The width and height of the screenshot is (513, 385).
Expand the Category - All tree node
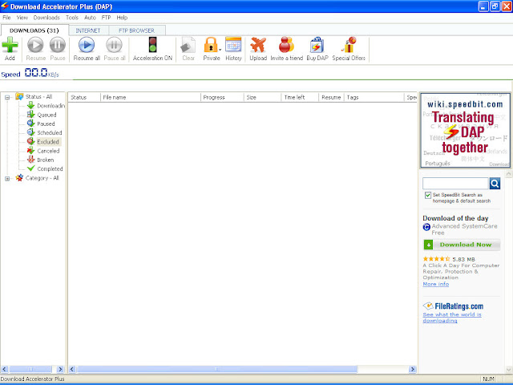pos(7,178)
